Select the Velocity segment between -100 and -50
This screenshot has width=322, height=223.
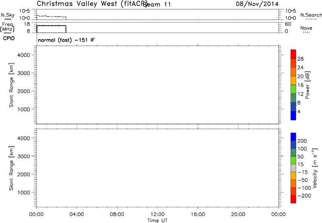[x=293, y=184]
